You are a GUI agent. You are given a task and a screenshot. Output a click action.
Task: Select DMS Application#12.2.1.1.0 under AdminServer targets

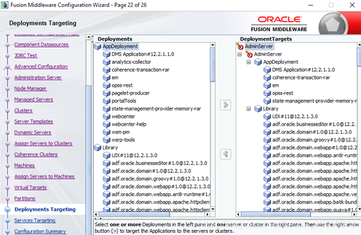304,70
